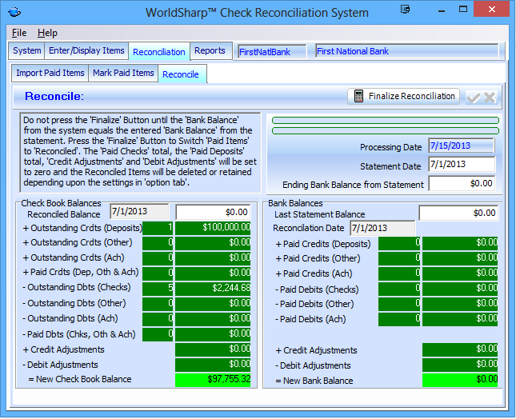Click the FirstNatlBank short name field
The height and width of the screenshot is (419, 516).
[272, 51]
